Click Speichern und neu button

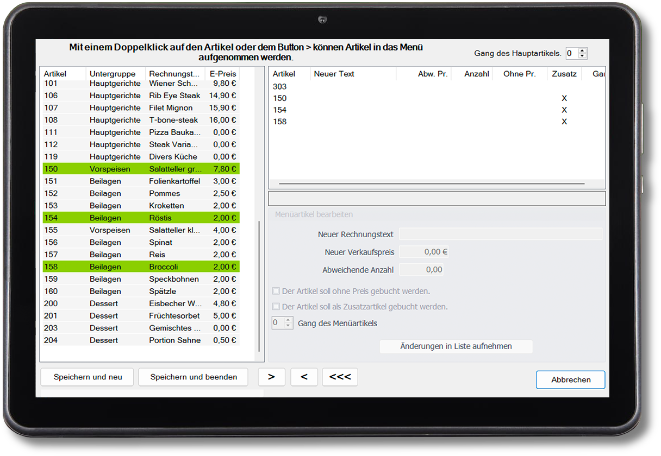click(x=88, y=377)
